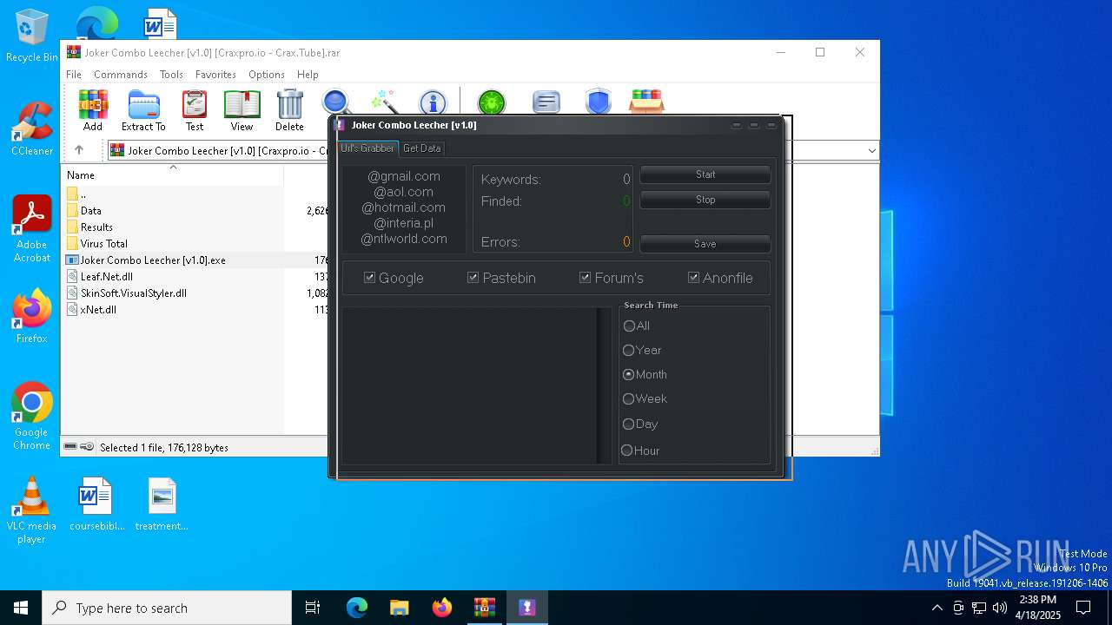1112x625 pixels.
Task: Open the notification center icon
Action: coord(1083,608)
